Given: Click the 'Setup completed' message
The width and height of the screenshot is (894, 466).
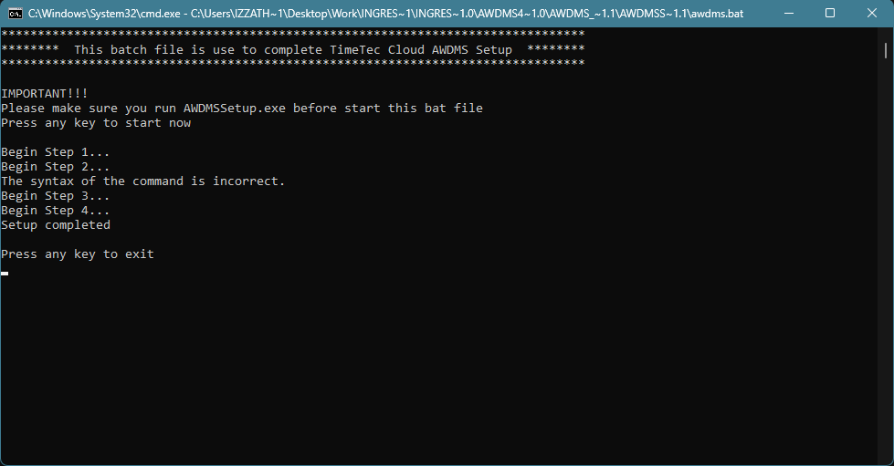Looking at the screenshot, I should (56, 225).
